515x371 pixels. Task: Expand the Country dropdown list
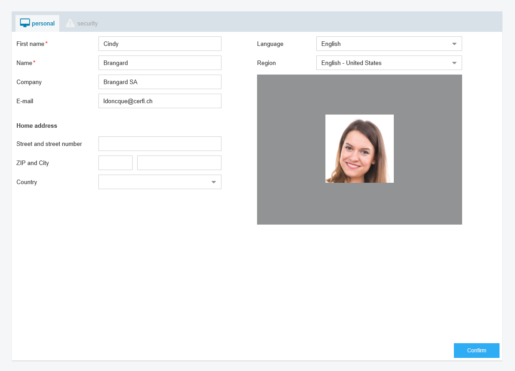click(213, 182)
